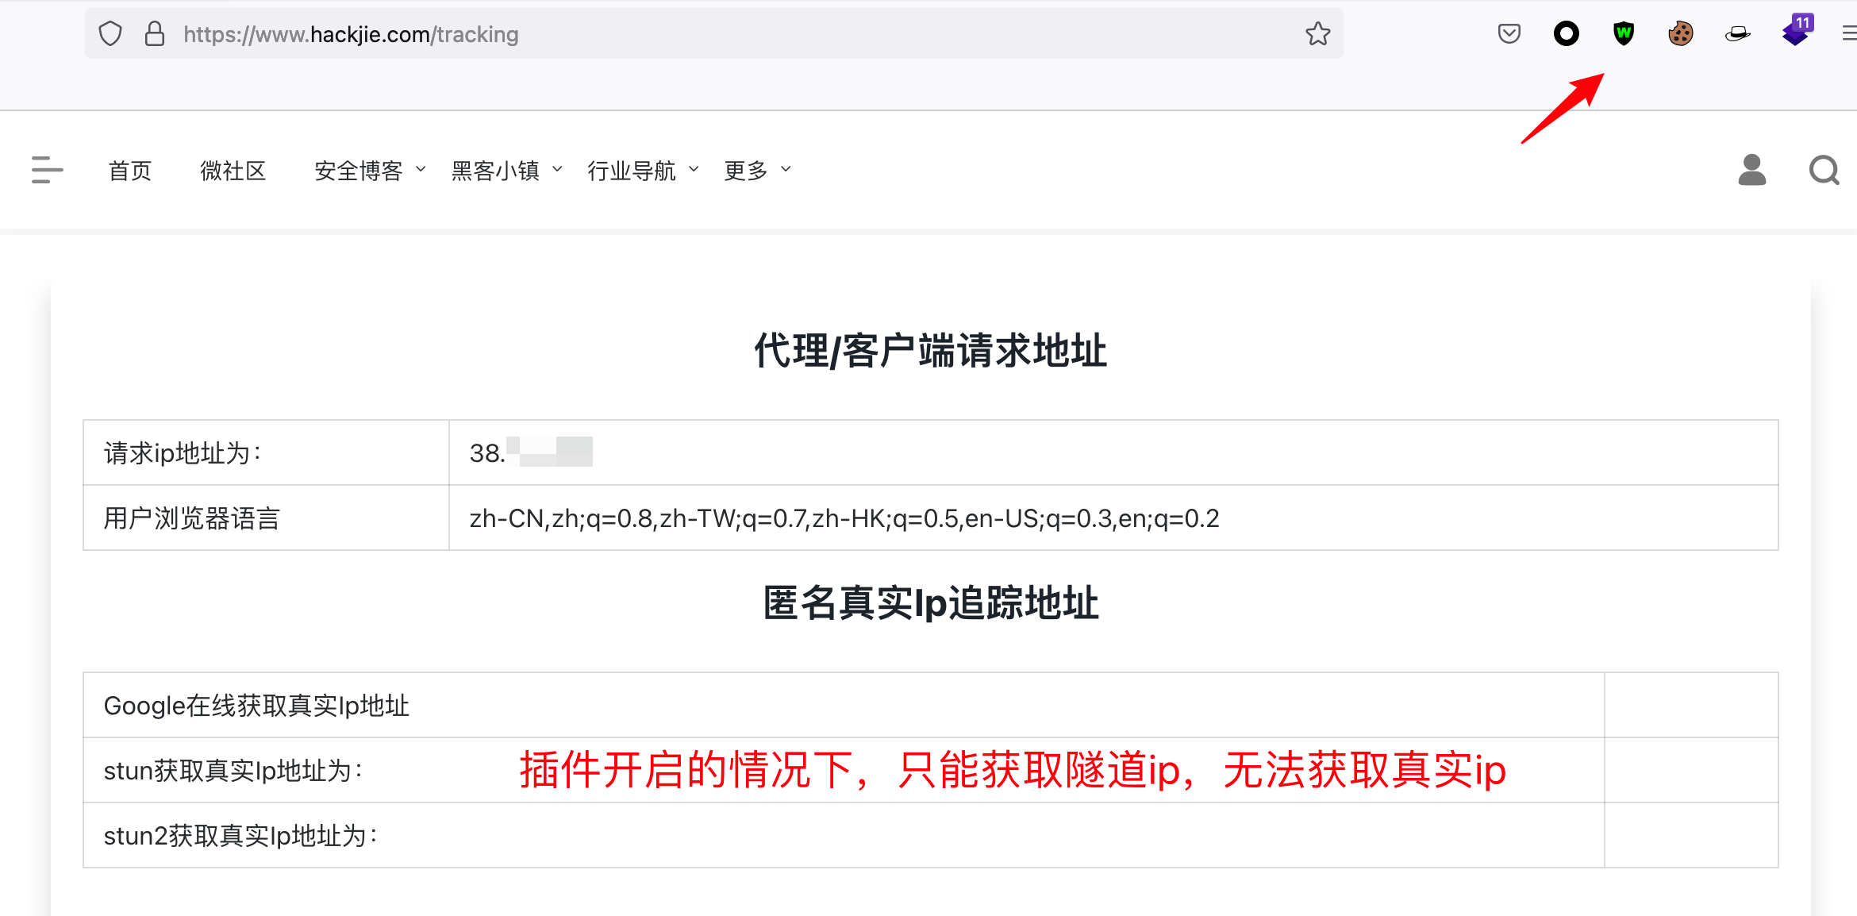Expand the 安全博客 dropdown menu
This screenshot has width=1857, height=916.
click(370, 171)
